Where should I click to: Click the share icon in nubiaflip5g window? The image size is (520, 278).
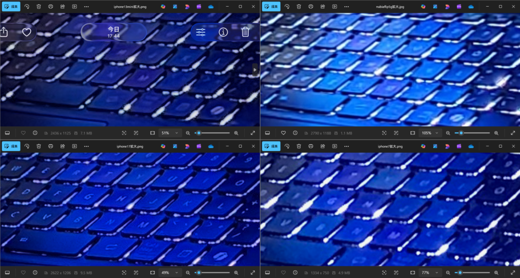point(322,7)
